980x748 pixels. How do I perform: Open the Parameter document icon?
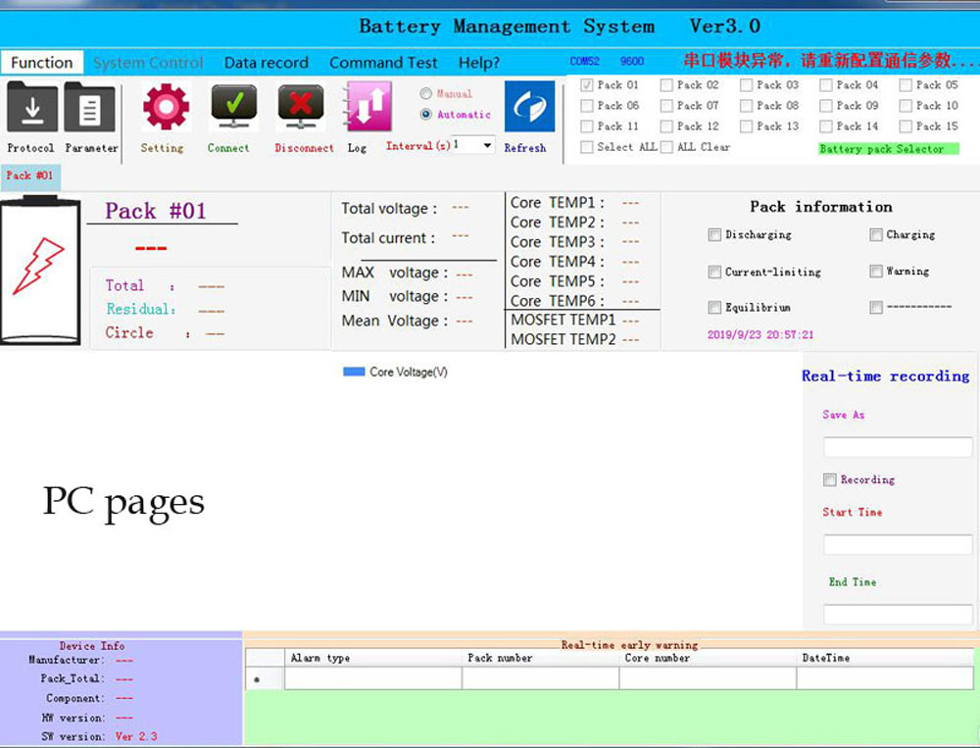pos(90,108)
